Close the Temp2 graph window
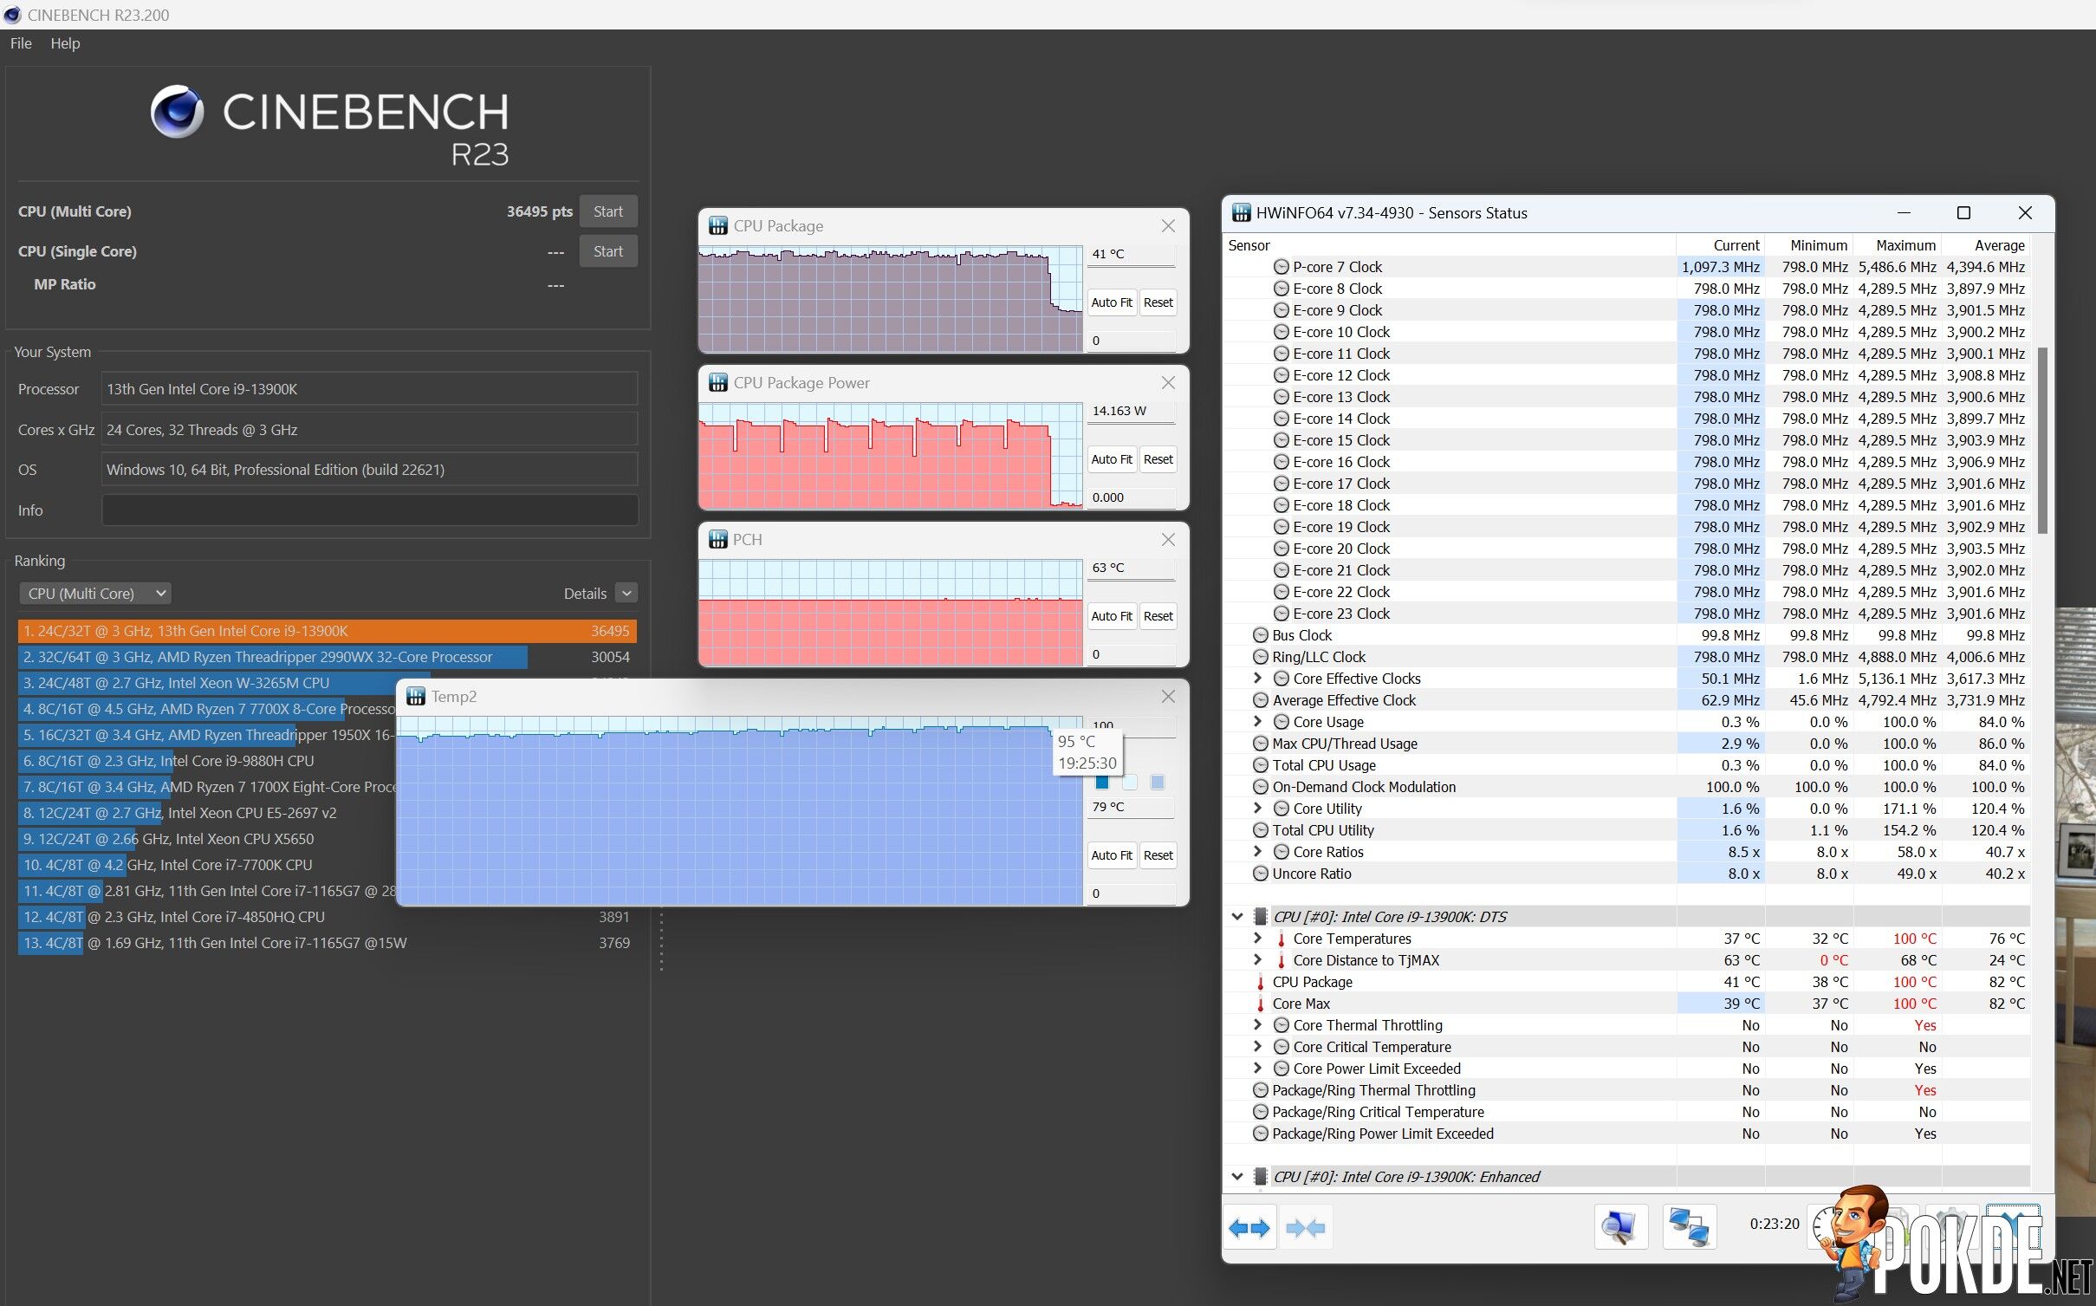The height and width of the screenshot is (1306, 2096). click(1168, 697)
